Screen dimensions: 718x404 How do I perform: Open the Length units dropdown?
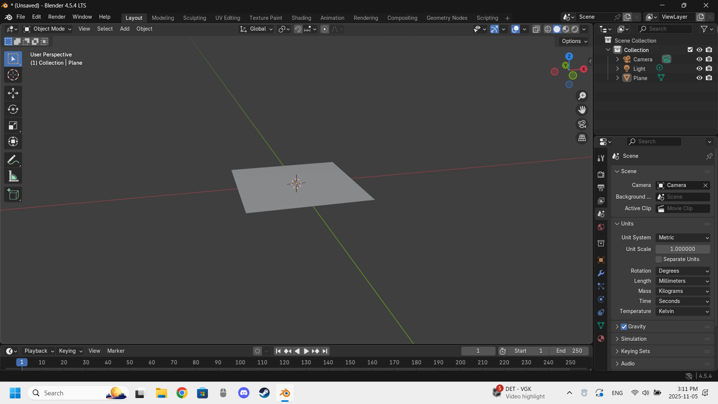(x=683, y=281)
